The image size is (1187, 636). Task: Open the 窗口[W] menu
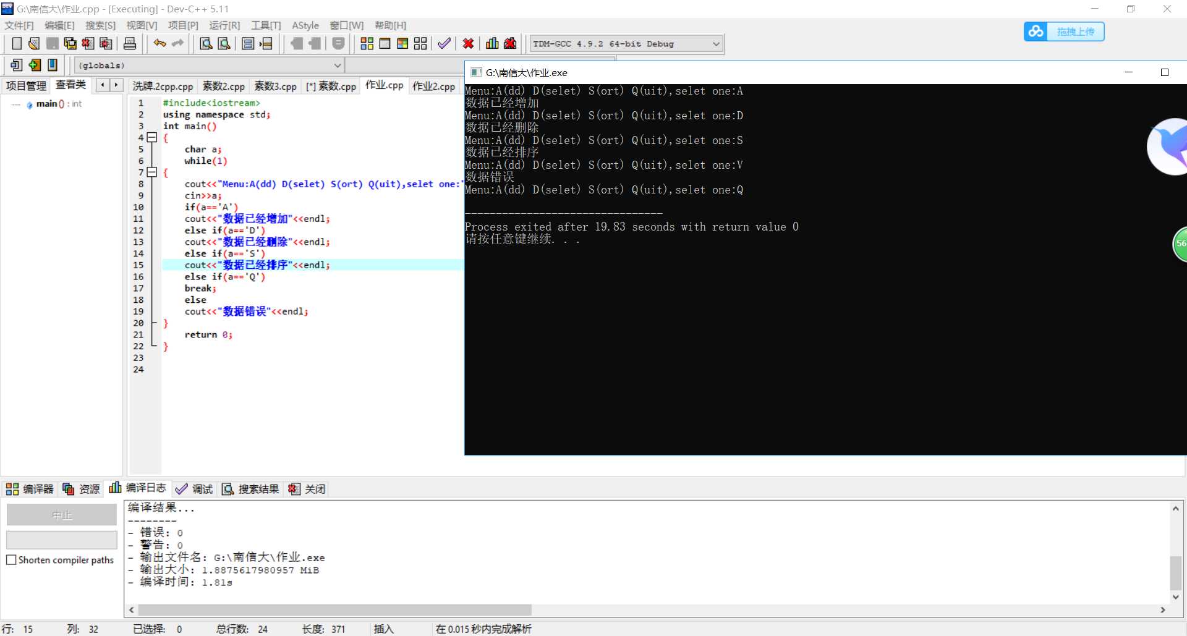(x=347, y=25)
